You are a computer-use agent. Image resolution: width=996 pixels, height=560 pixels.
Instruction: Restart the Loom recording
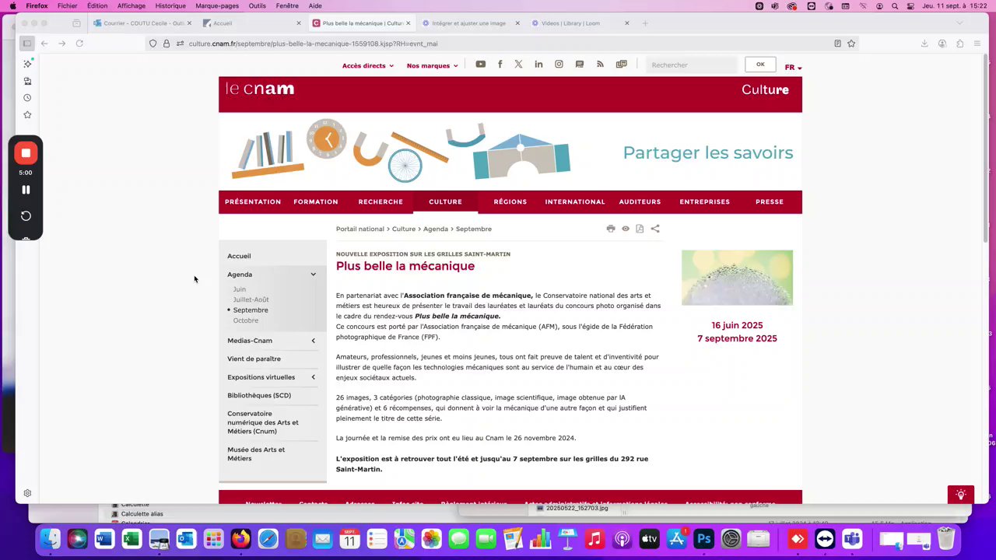pos(26,215)
